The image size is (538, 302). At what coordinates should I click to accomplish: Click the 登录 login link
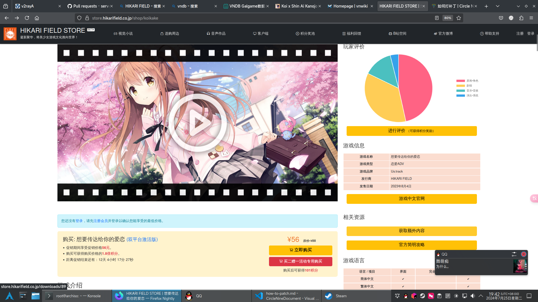[x=531, y=34]
